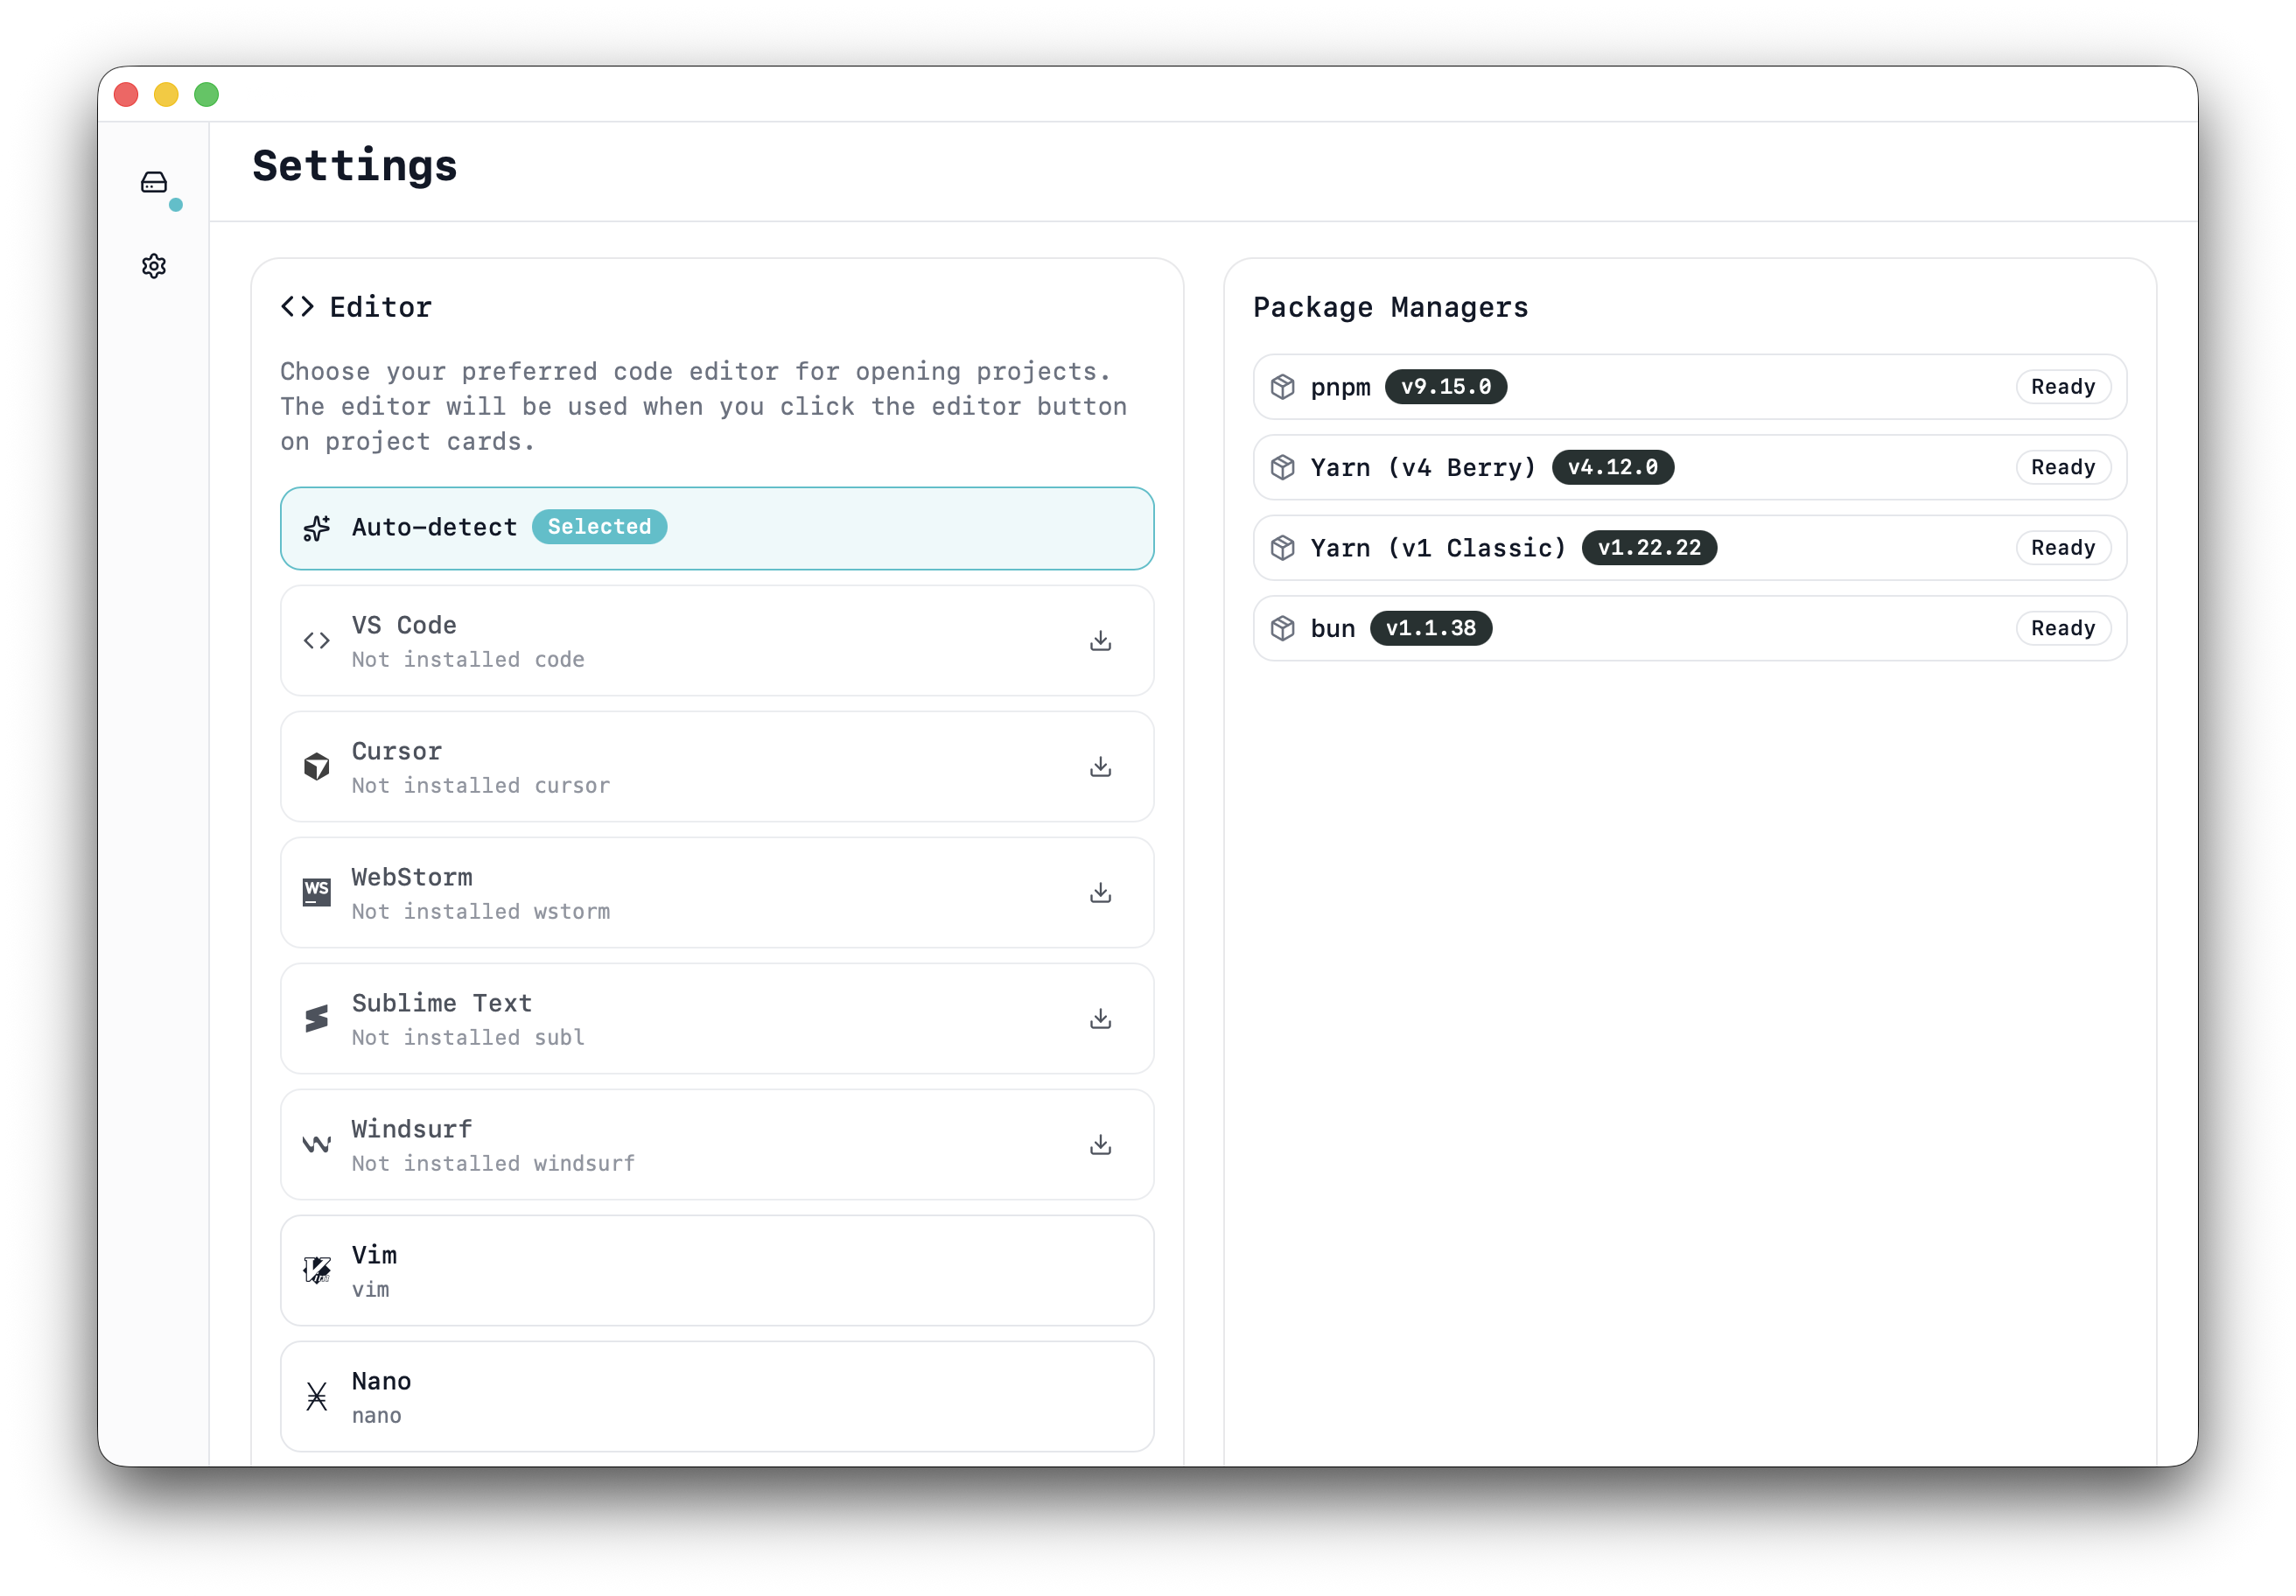Click the Yarn v4 Berry version badge
Viewport: 2296px width, 1596px height.
pos(1612,467)
